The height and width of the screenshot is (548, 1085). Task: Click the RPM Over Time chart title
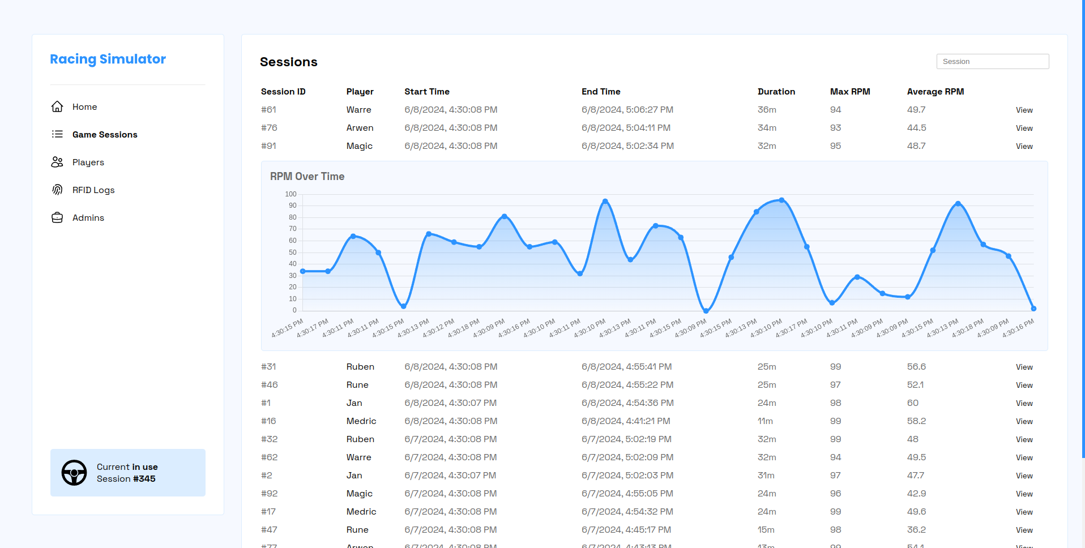pyautogui.click(x=307, y=177)
